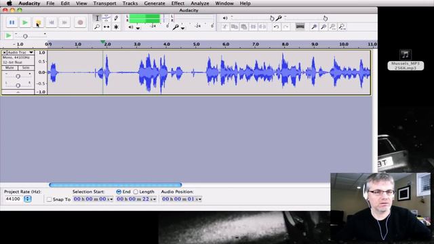The width and height of the screenshot is (434, 244).
Task: Open the View menu
Action: click(81, 3)
